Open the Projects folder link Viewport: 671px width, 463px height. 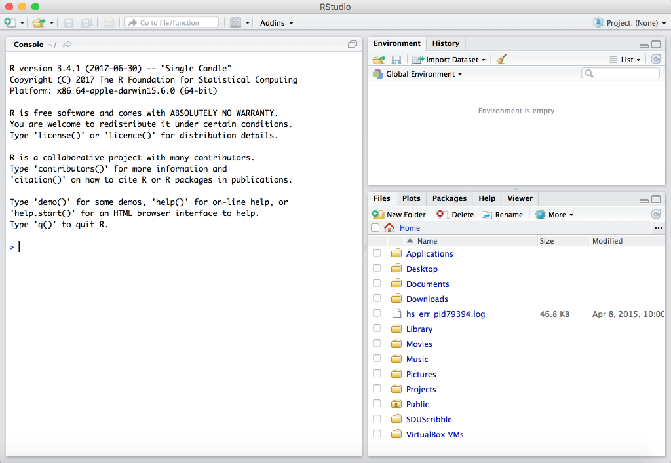coord(421,390)
